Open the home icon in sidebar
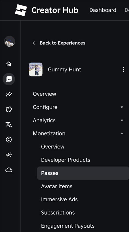Screen dimensions: 129x232 coord(9,64)
